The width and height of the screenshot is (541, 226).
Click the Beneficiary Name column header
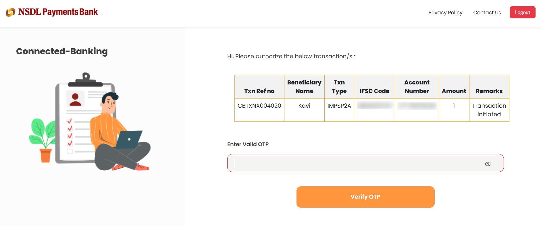(304, 87)
